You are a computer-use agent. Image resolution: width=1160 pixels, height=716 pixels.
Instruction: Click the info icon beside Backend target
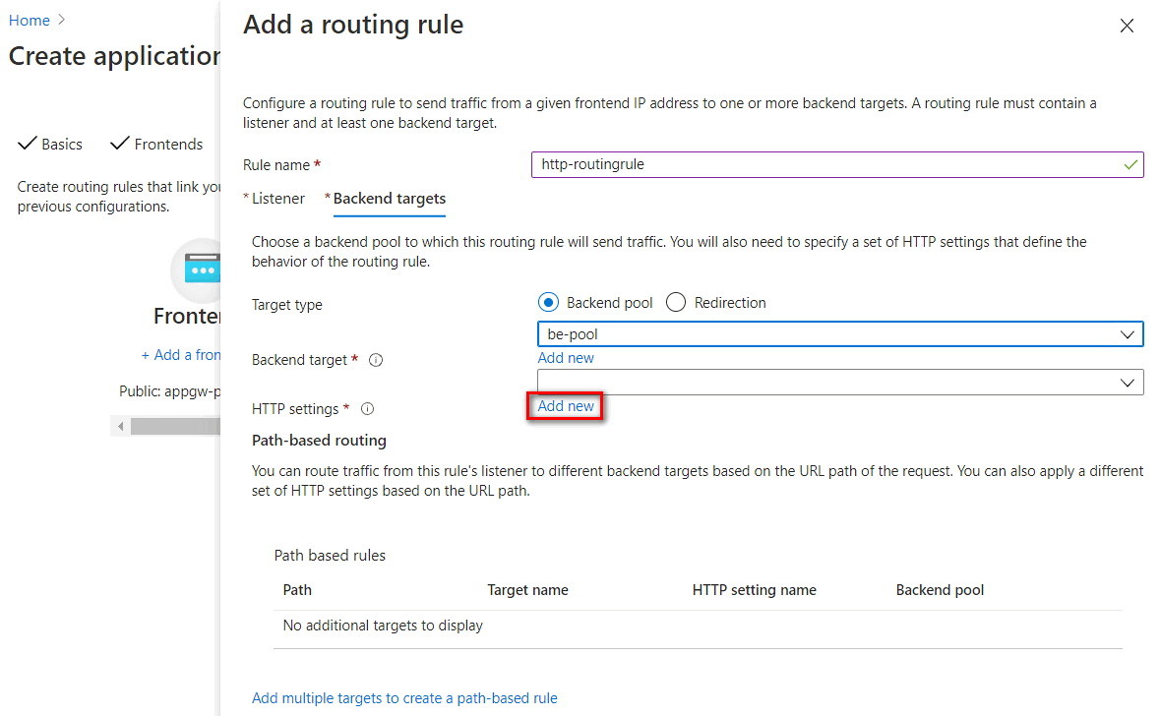pos(375,359)
